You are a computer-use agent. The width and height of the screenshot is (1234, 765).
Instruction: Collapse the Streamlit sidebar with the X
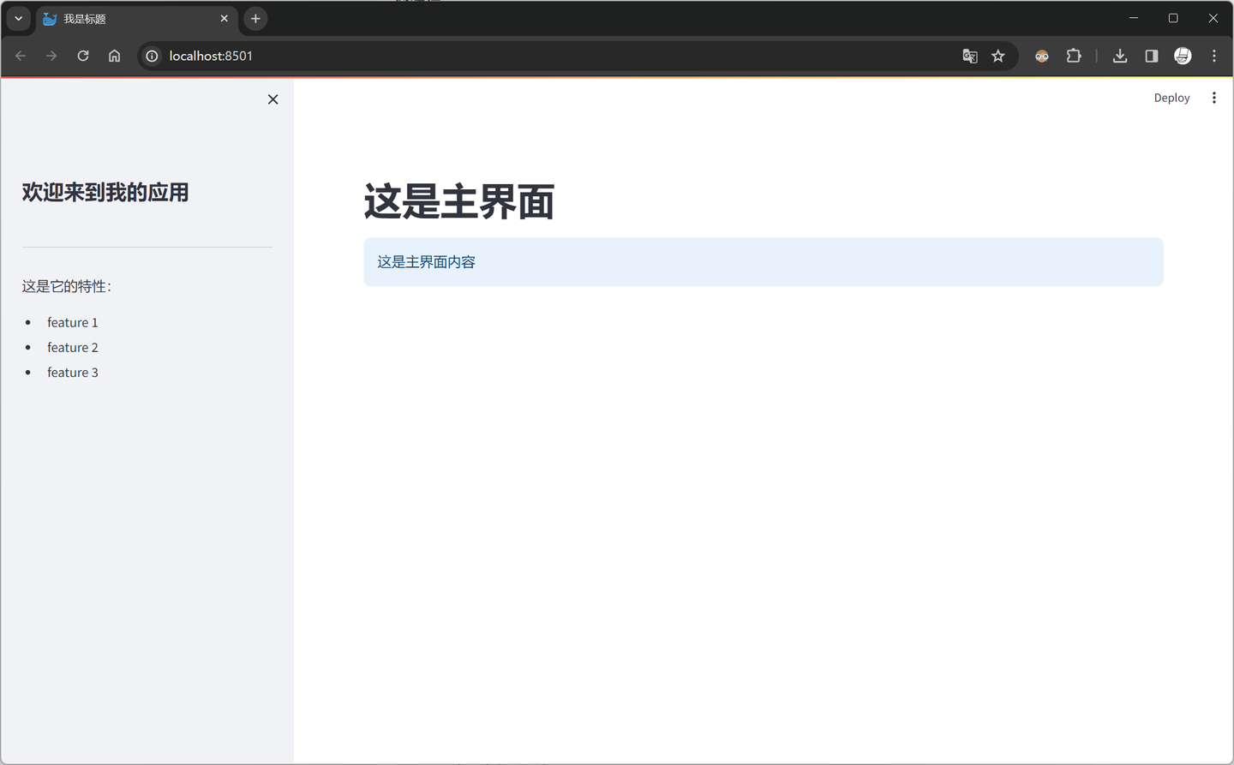click(273, 99)
